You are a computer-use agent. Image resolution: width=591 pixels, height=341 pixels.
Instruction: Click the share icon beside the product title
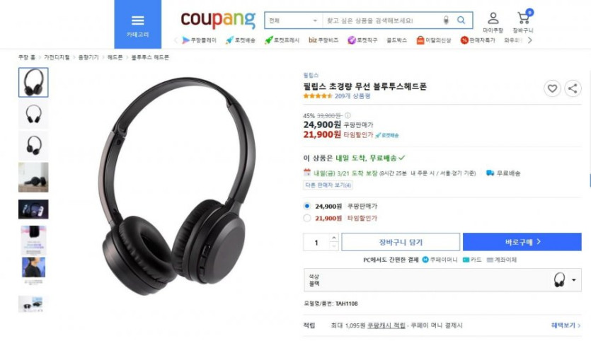coord(573,88)
